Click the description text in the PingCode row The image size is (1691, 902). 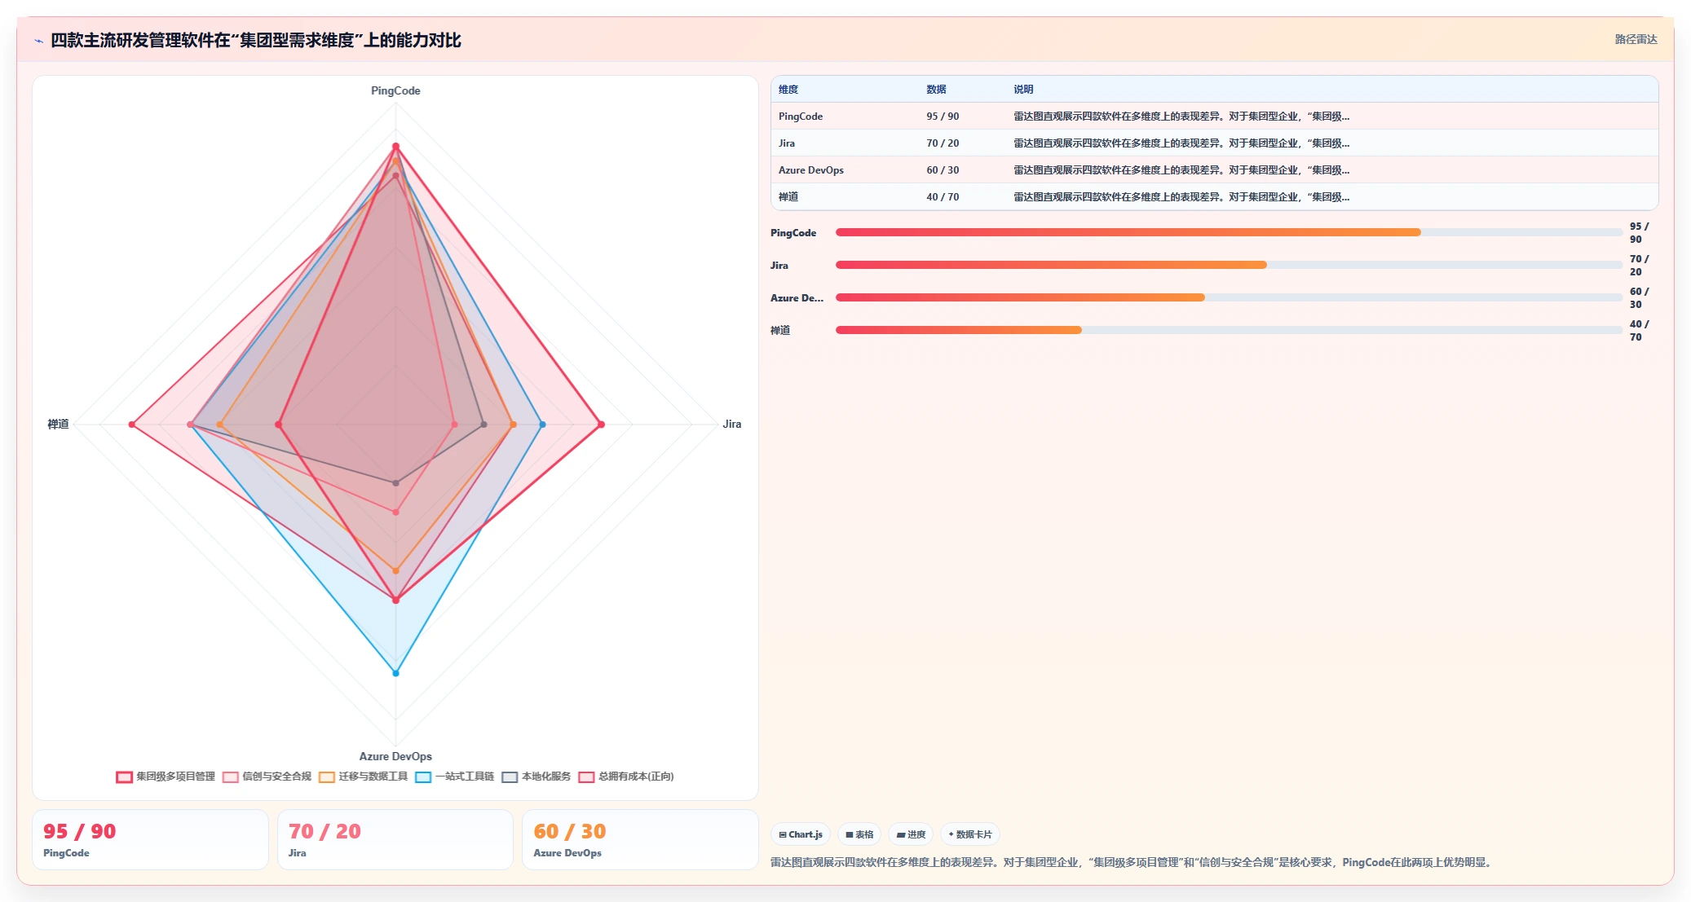pyautogui.click(x=1181, y=117)
